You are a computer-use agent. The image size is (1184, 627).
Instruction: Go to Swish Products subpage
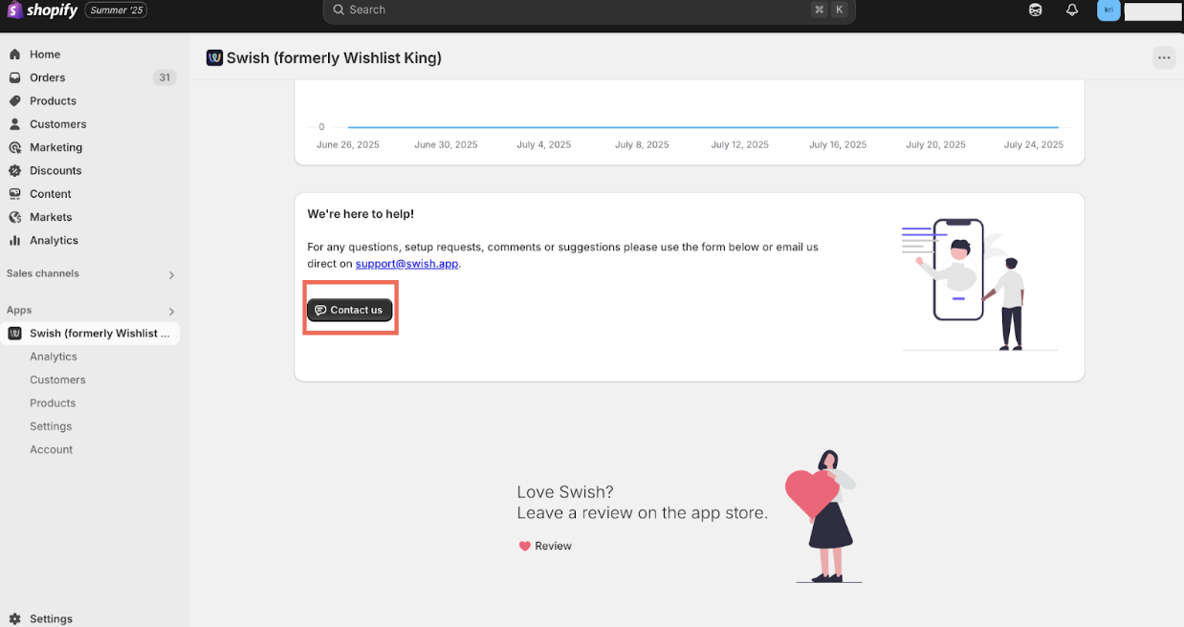(x=53, y=403)
